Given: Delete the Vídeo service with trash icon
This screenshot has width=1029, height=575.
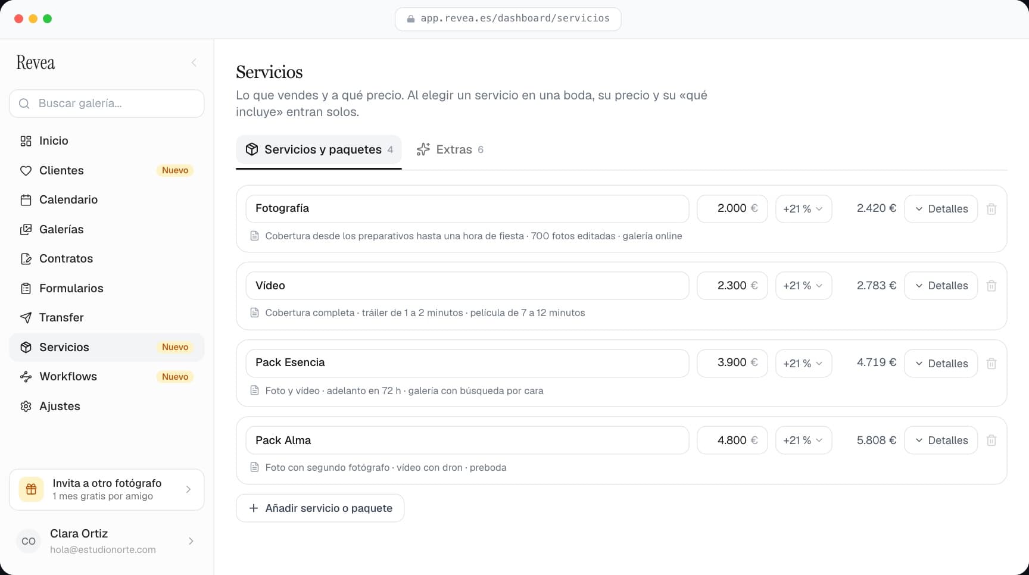Looking at the screenshot, I should click(991, 286).
